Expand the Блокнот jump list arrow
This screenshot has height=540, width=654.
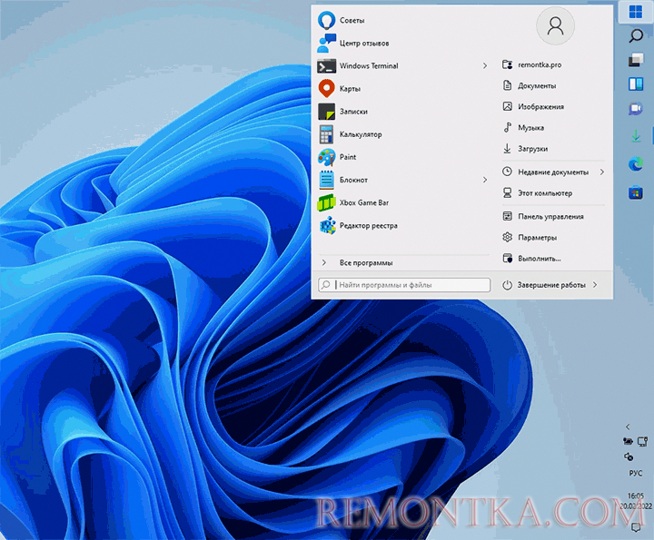pyautogui.click(x=485, y=180)
